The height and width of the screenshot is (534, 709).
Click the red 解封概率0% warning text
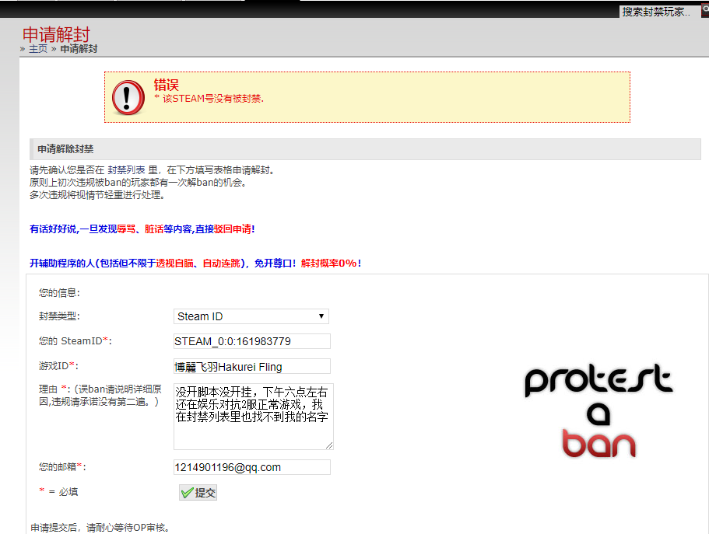pyautogui.click(x=330, y=264)
